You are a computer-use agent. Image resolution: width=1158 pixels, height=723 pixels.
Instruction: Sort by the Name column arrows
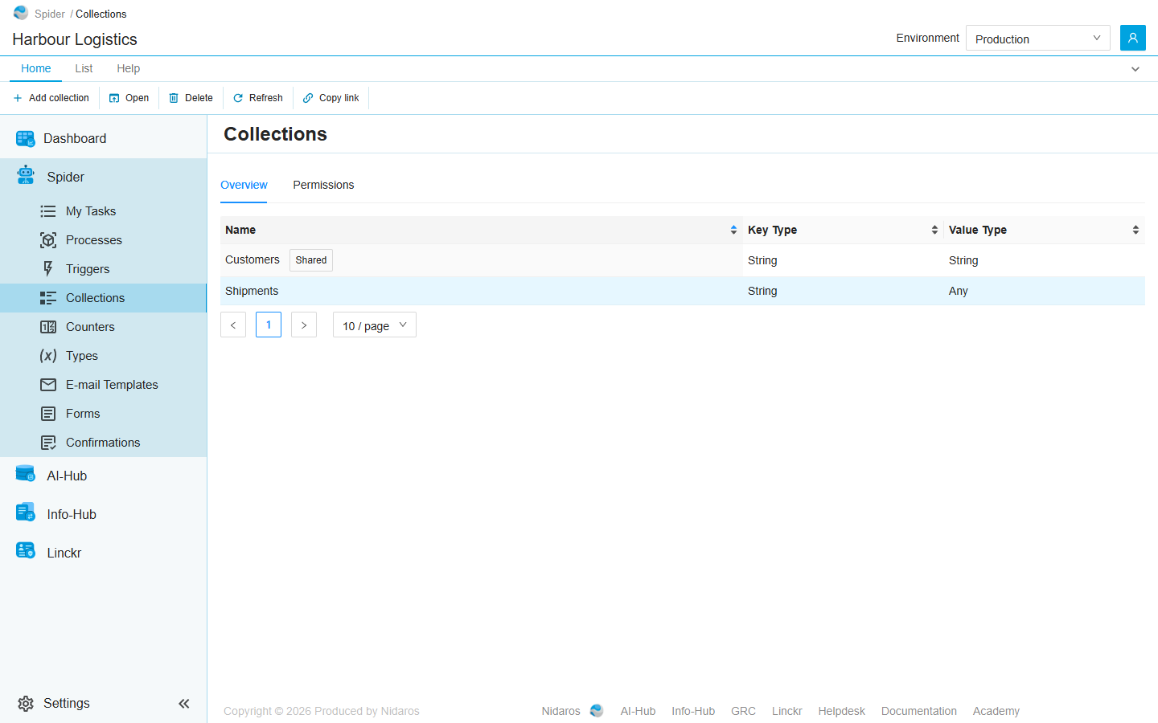pos(733,230)
